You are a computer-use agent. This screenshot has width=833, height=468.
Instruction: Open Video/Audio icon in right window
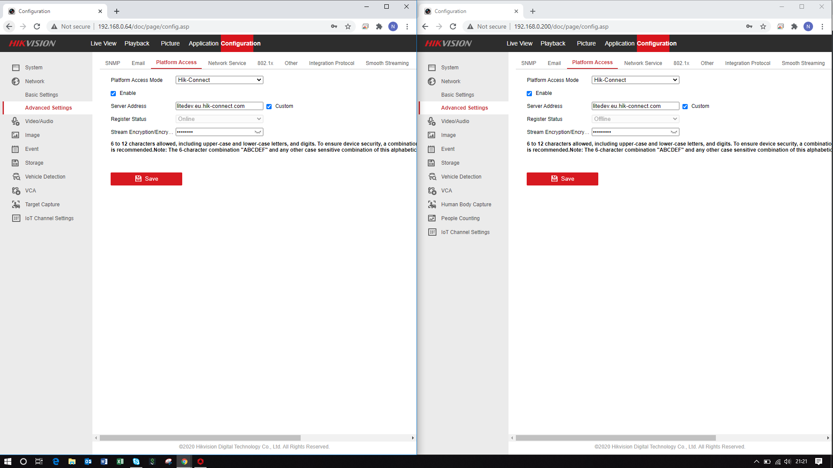pyautogui.click(x=432, y=121)
